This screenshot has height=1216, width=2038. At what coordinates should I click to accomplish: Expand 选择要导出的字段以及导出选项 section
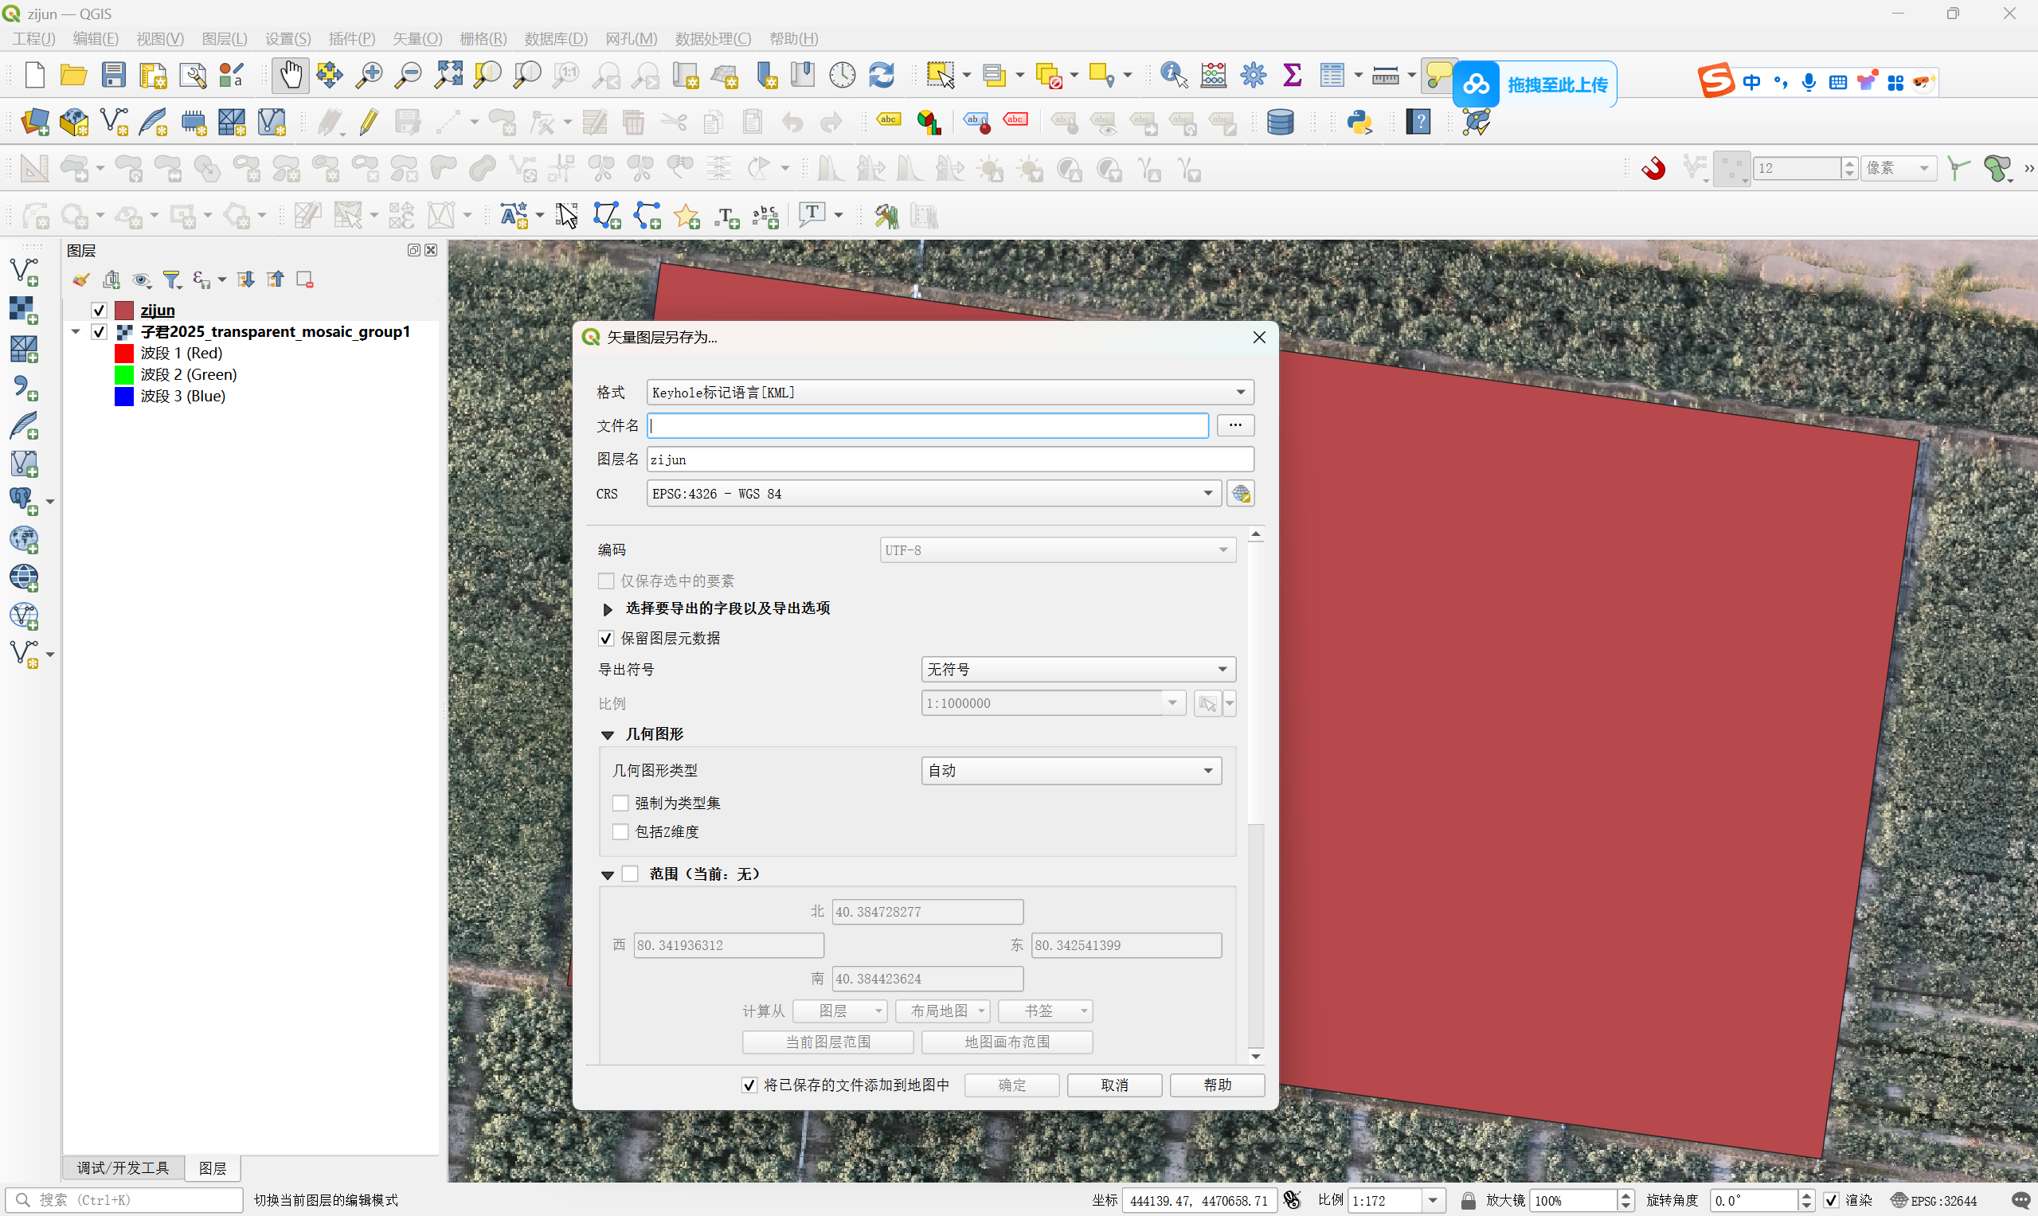pos(607,610)
